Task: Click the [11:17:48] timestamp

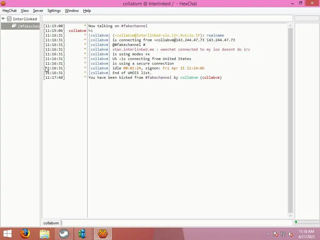Action: 54,77
